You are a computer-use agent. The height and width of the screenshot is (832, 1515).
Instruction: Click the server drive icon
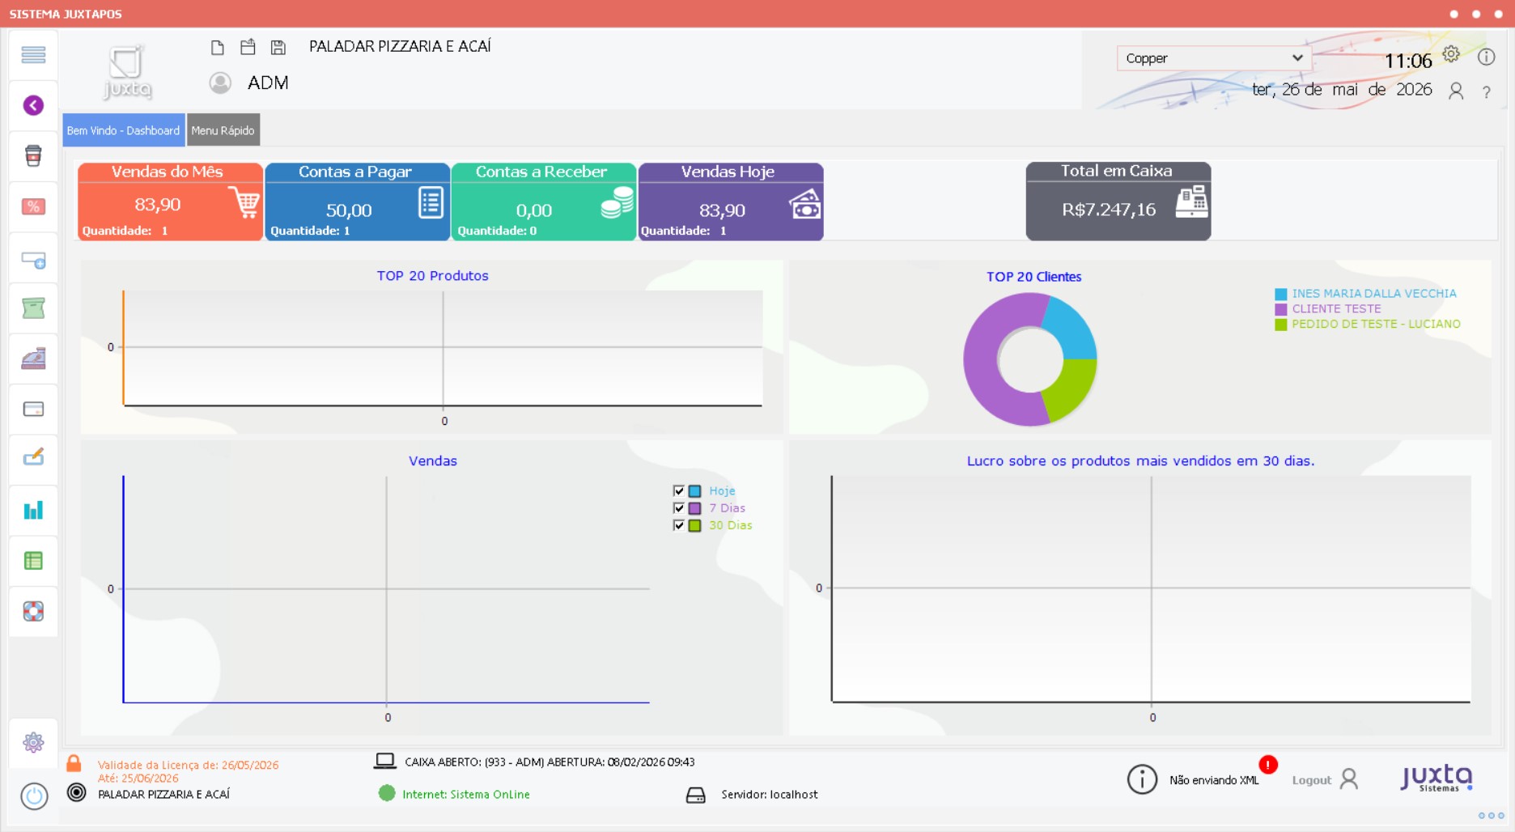tap(696, 795)
